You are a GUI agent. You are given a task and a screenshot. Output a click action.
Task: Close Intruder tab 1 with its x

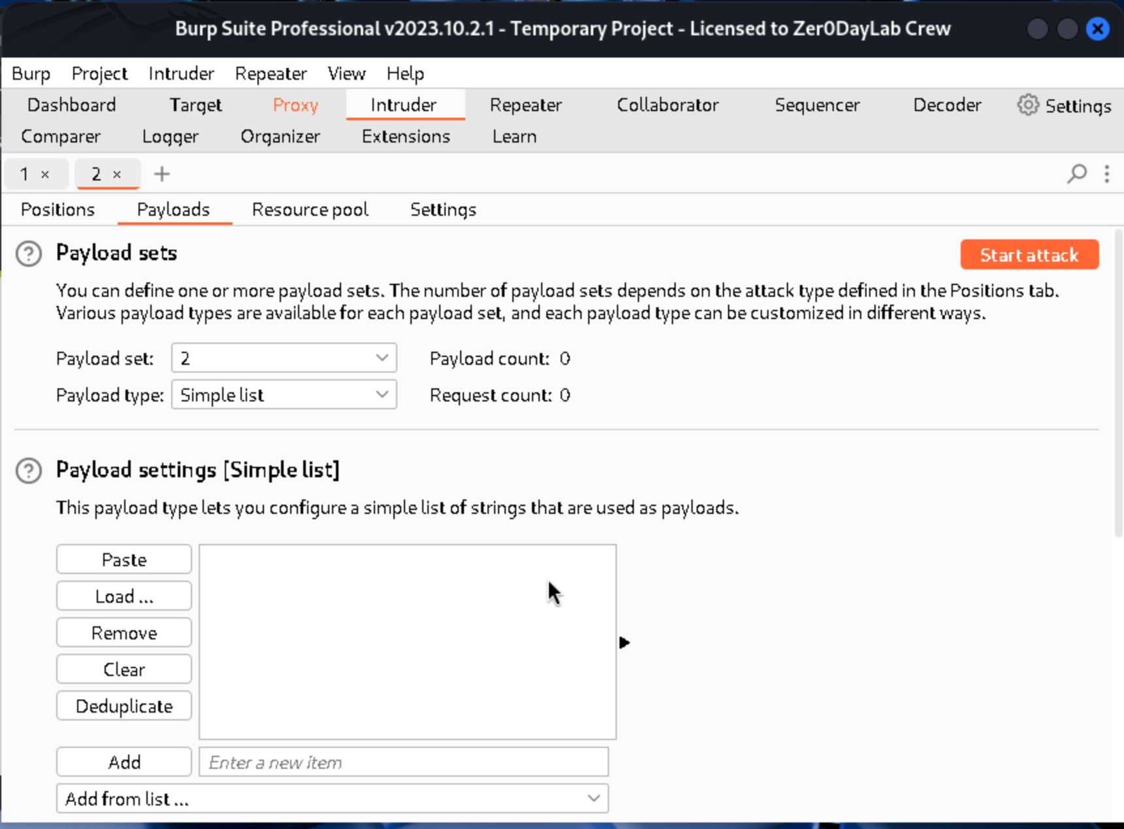45,175
